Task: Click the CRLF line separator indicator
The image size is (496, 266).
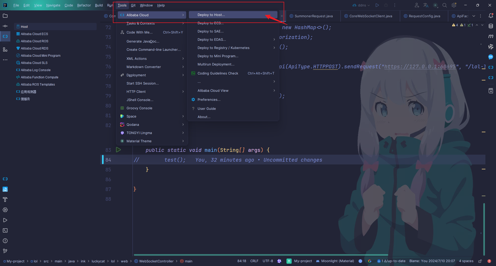Action: point(254,261)
